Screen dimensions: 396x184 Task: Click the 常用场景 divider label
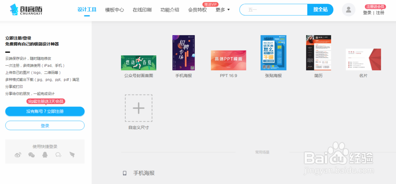(x=263, y=152)
